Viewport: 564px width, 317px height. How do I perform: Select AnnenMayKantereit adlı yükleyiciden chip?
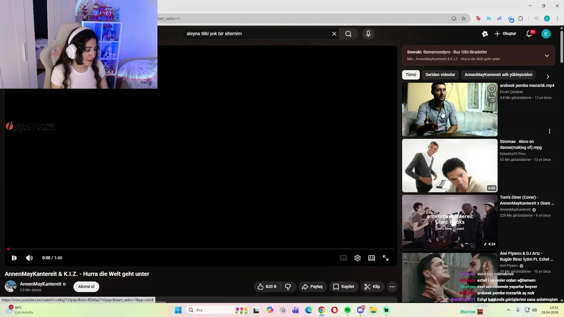tap(498, 75)
